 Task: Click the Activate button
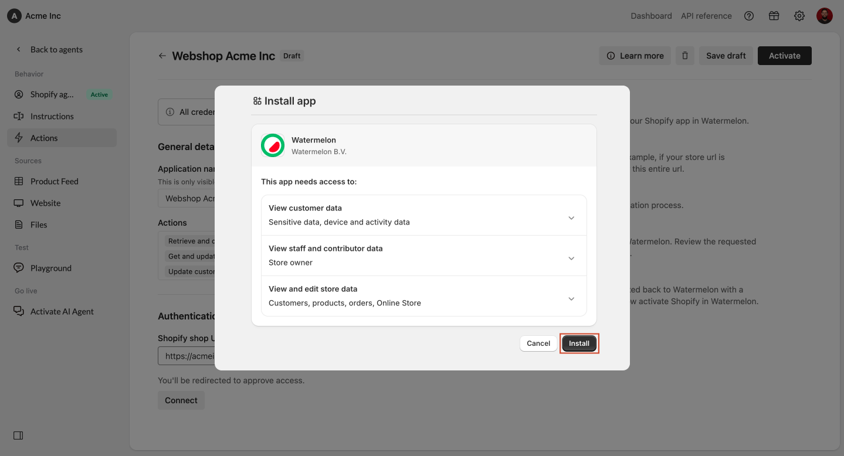coord(785,56)
